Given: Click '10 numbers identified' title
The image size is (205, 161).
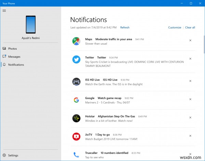Looking at the screenshot, I should point(114,153).
